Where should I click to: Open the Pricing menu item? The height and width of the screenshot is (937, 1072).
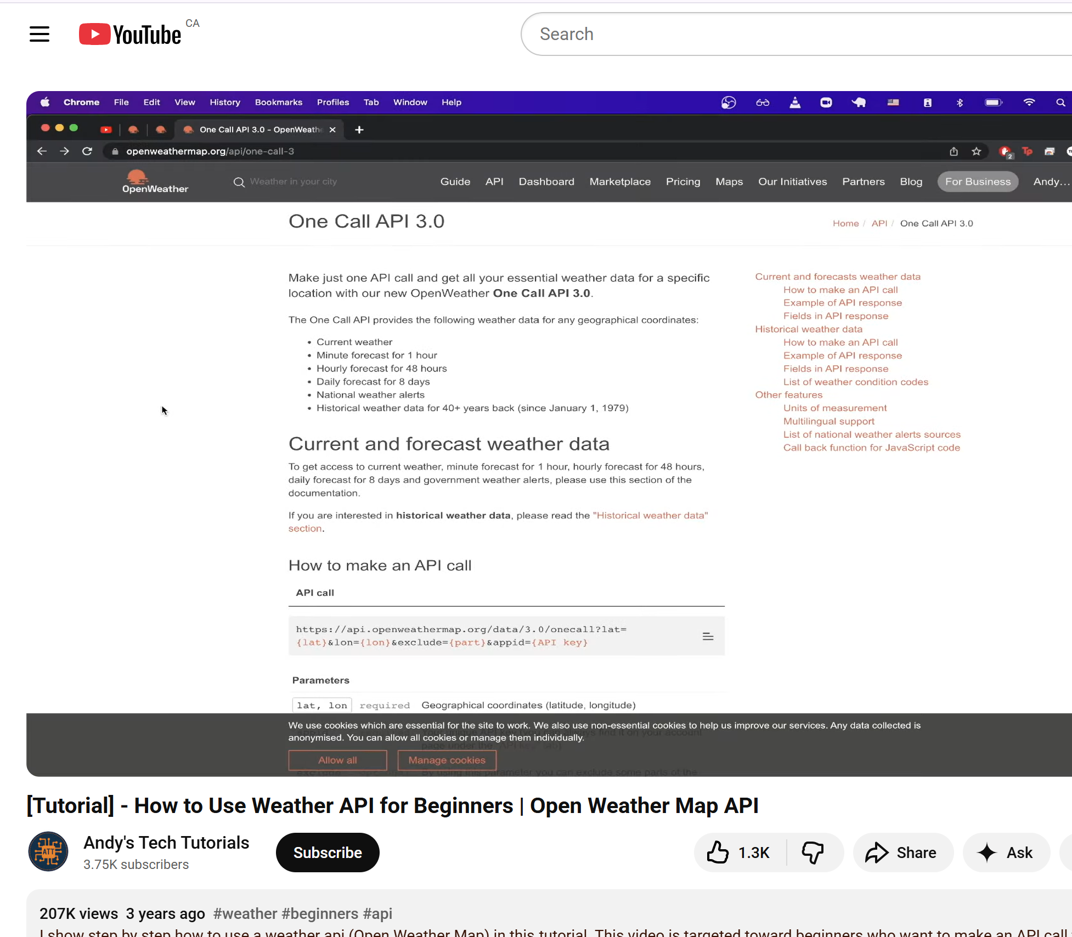click(x=682, y=182)
